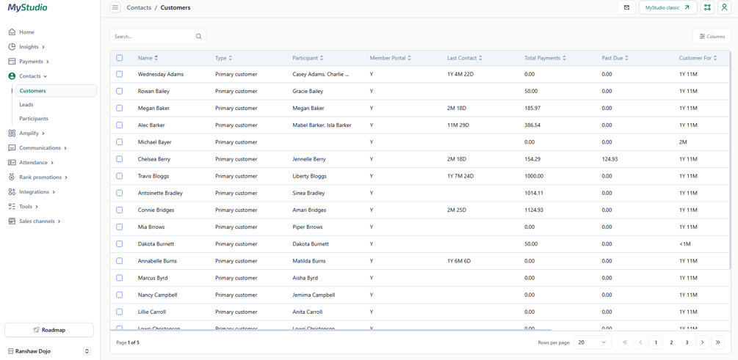Click the Roadmap button
The image size is (738, 360).
(x=49, y=330)
